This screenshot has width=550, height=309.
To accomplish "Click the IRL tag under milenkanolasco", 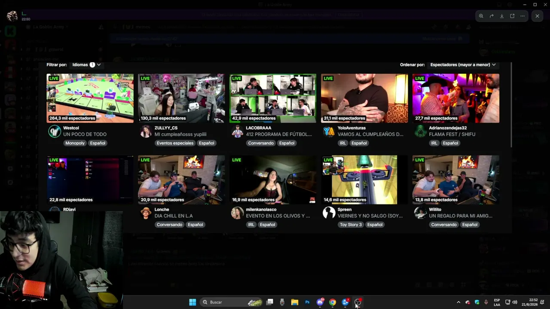I will [x=251, y=224].
